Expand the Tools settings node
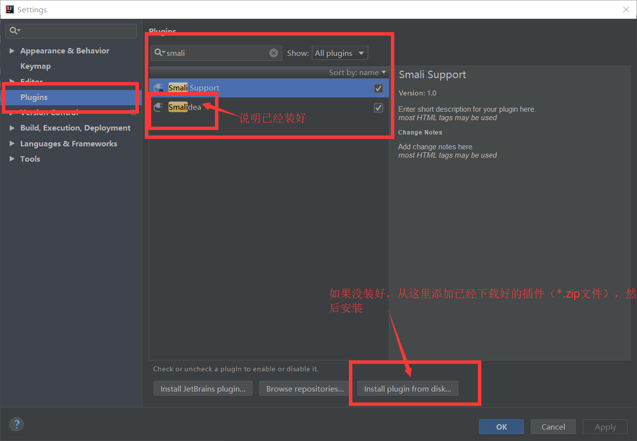The image size is (637, 441). (12, 159)
